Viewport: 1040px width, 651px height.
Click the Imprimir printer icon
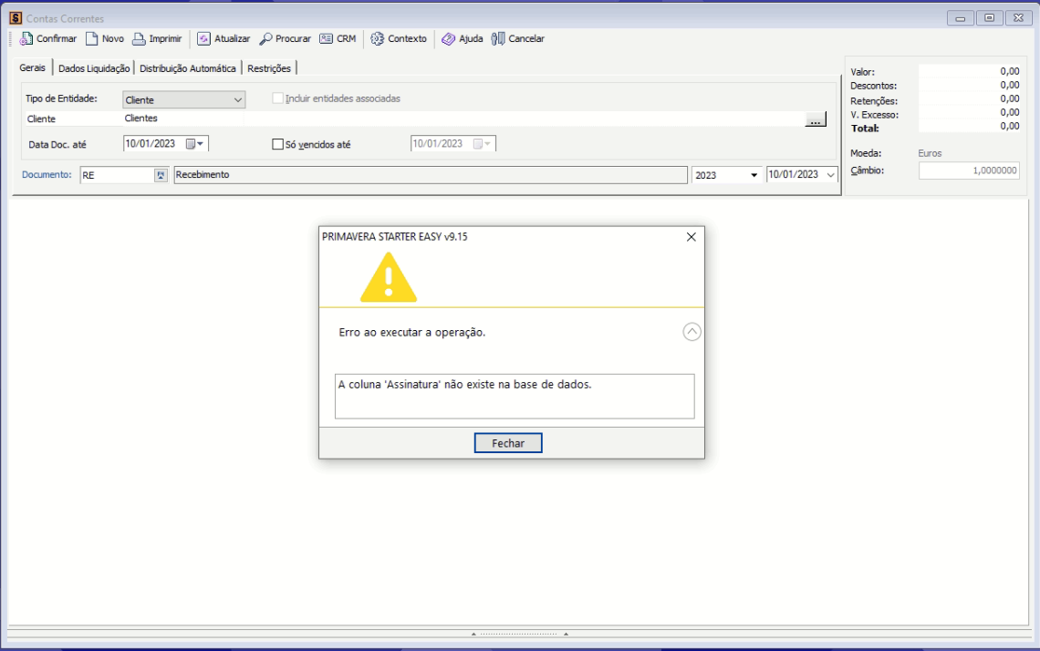[139, 39]
